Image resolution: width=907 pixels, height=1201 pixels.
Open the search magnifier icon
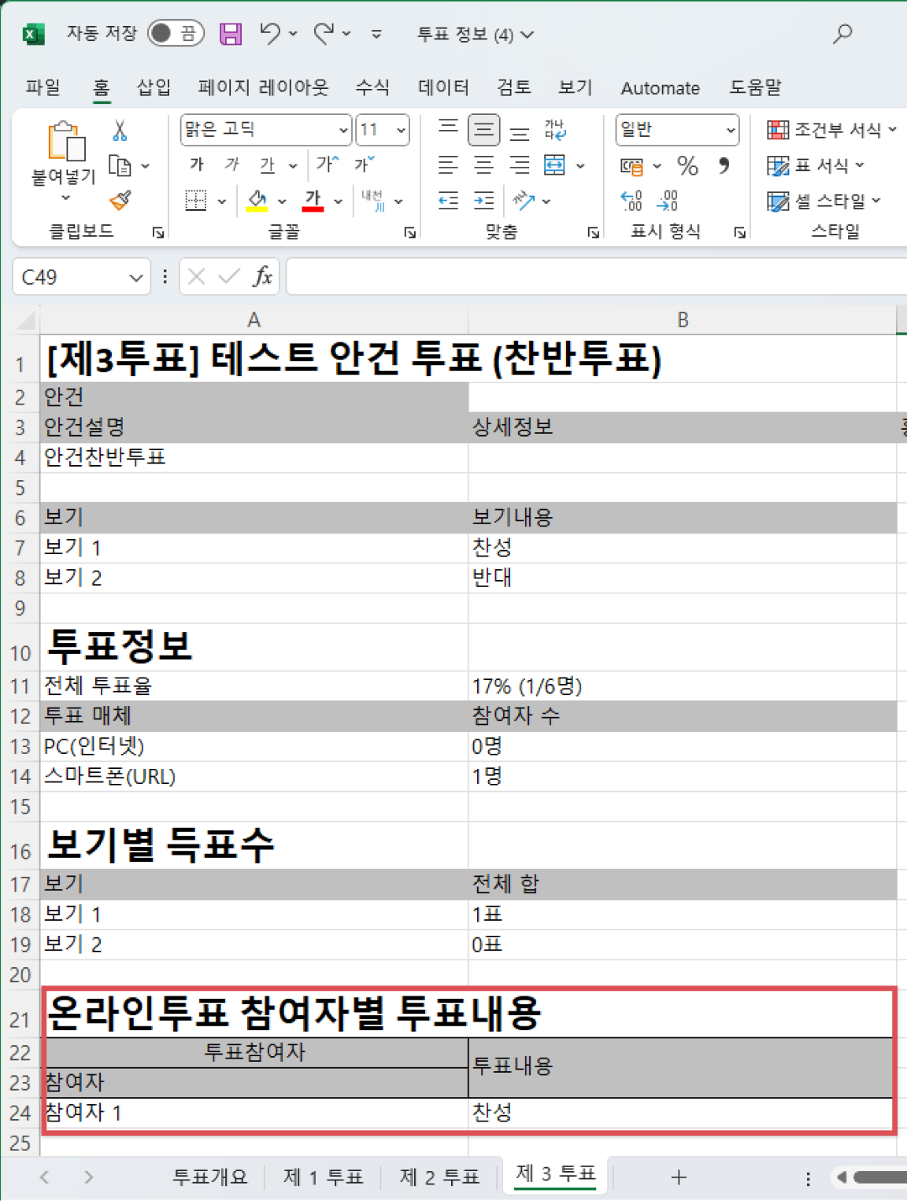(x=842, y=34)
